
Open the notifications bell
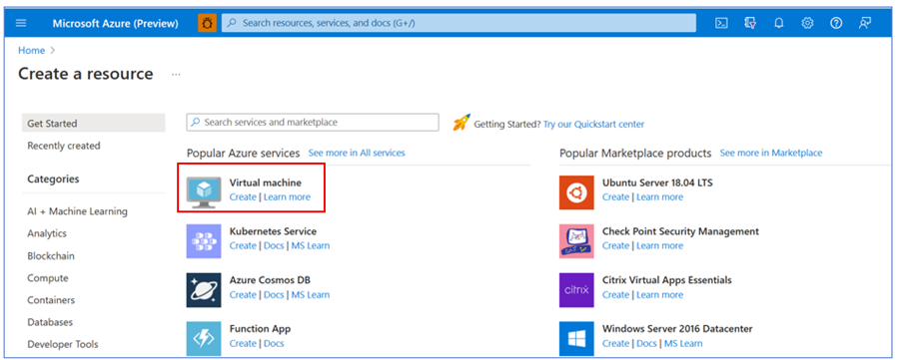coord(778,23)
